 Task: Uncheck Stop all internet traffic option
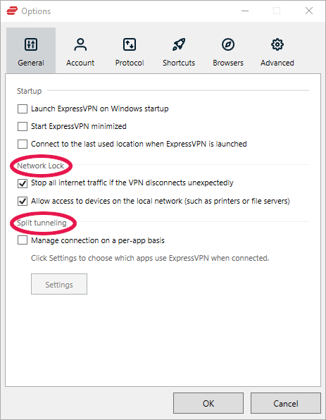click(x=23, y=183)
